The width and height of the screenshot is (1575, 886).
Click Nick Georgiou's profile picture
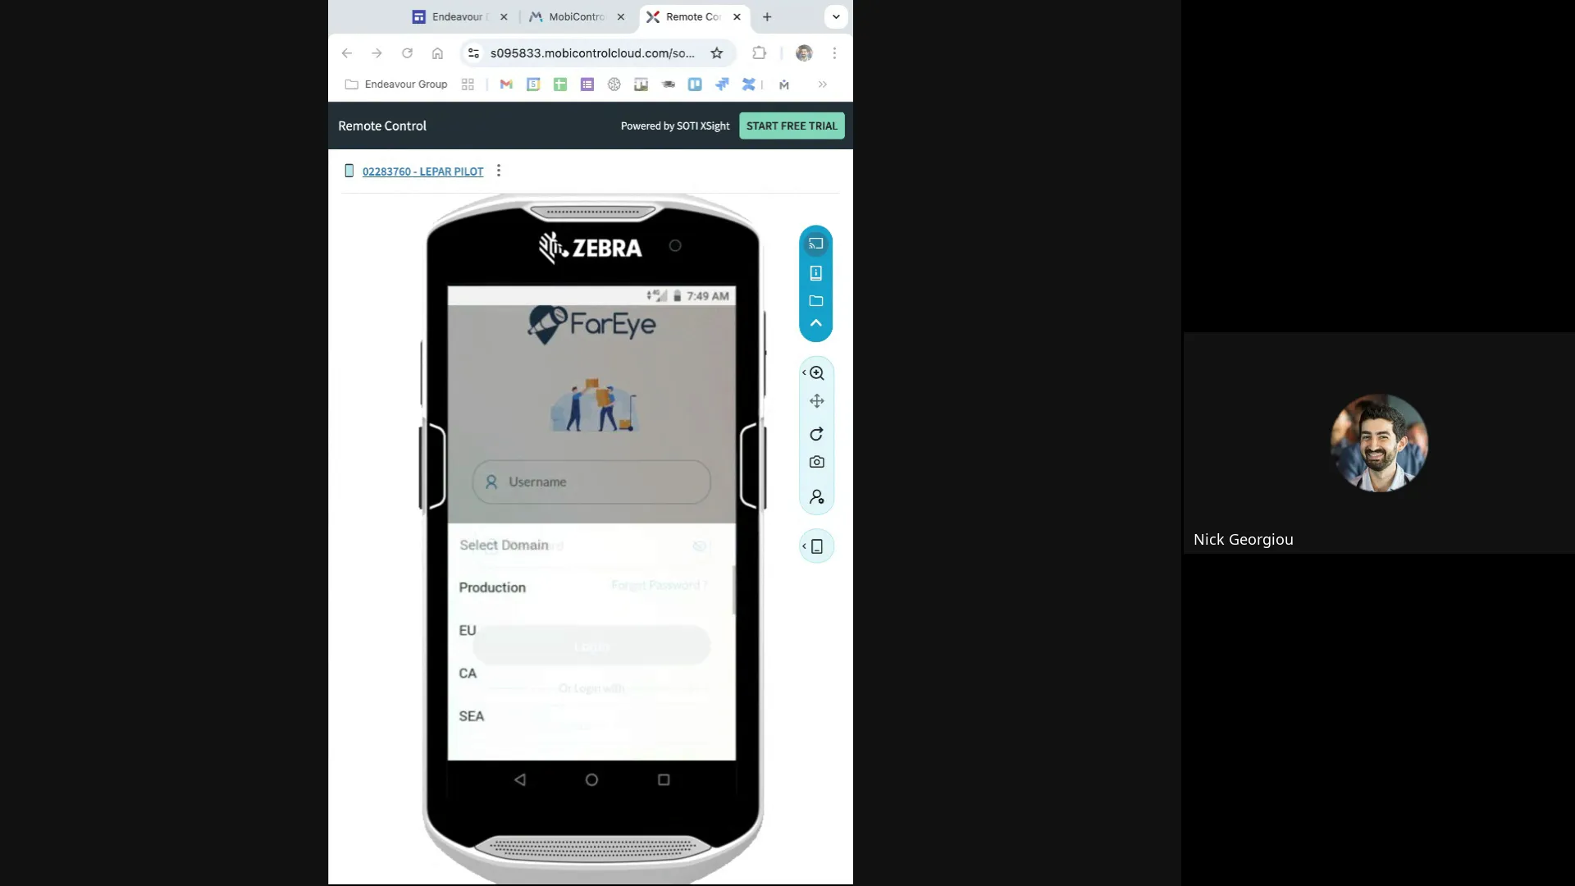pyautogui.click(x=1379, y=443)
